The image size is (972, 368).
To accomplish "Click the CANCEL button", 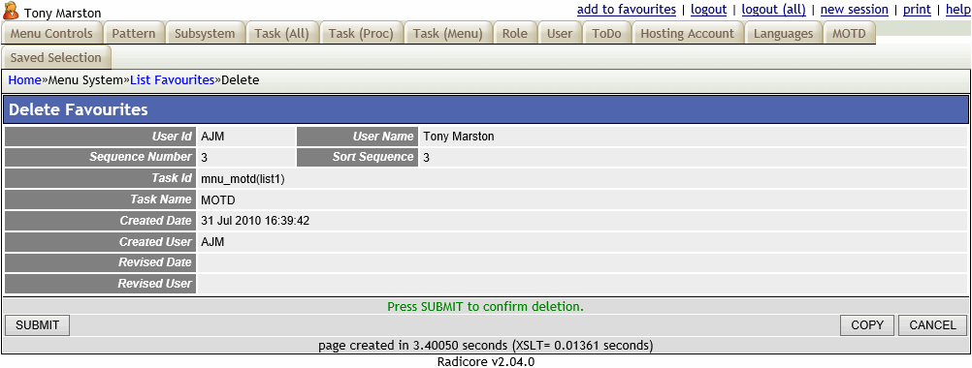I will tap(932, 325).
